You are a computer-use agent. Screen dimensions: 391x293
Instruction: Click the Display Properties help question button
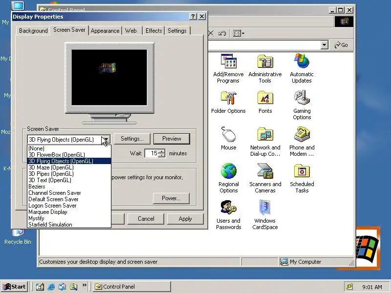click(193, 17)
